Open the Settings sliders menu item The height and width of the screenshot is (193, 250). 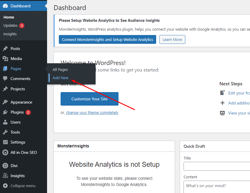(x=18, y=142)
